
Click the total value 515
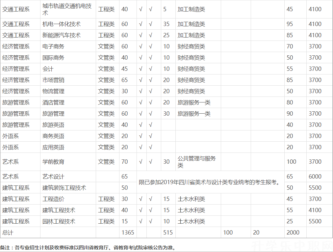(x=168, y=233)
